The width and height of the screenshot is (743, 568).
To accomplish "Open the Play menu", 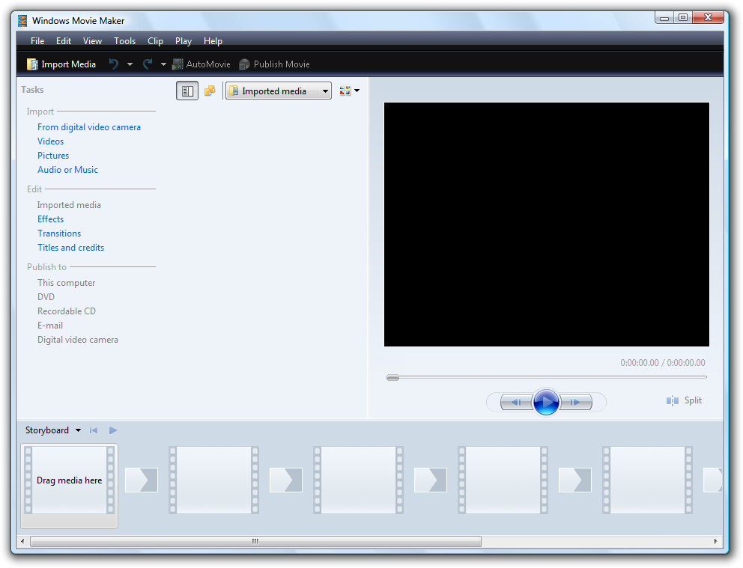I will (x=184, y=41).
